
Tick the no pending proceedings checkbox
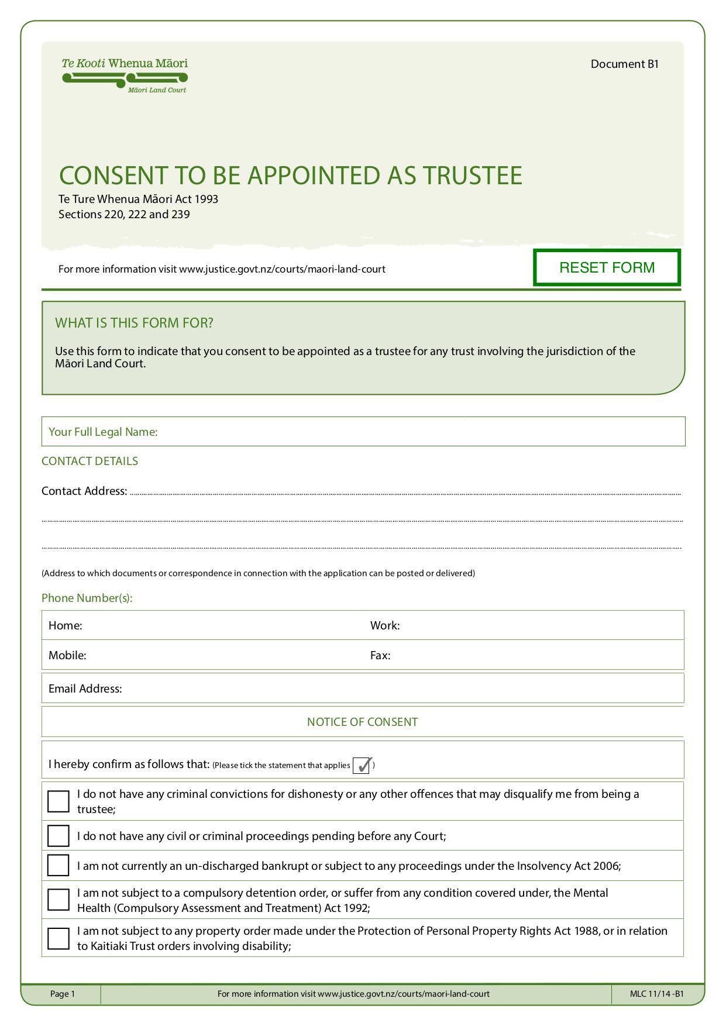click(59, 836)
